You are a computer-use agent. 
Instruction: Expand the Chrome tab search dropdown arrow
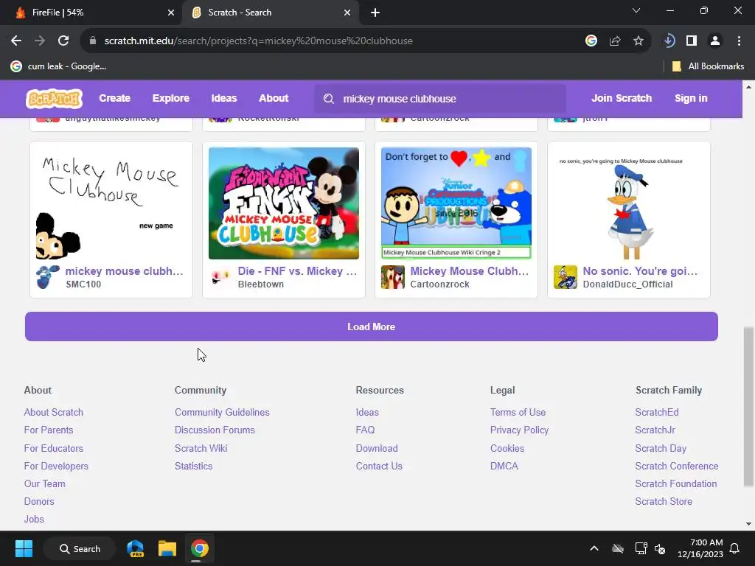pos(636,10)
